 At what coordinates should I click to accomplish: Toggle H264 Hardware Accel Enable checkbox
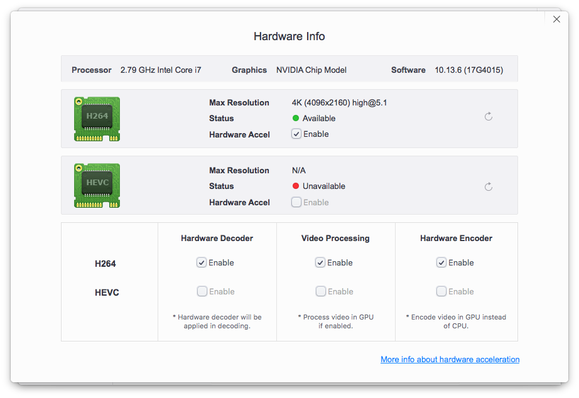pos(296,134)
